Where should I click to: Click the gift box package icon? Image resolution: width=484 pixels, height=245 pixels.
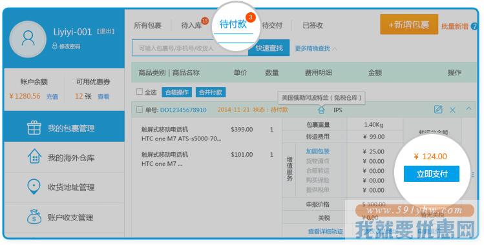pos(34,128)
